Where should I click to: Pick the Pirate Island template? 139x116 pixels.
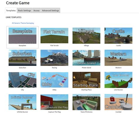tap(87, 58)
